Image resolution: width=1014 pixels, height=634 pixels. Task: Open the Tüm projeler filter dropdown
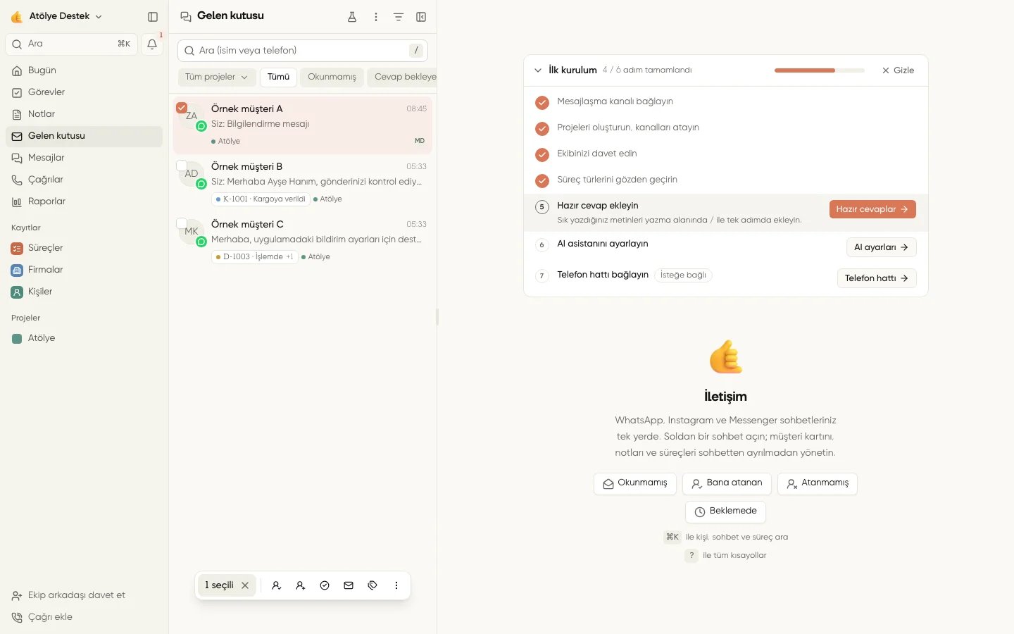pos(216,77)
